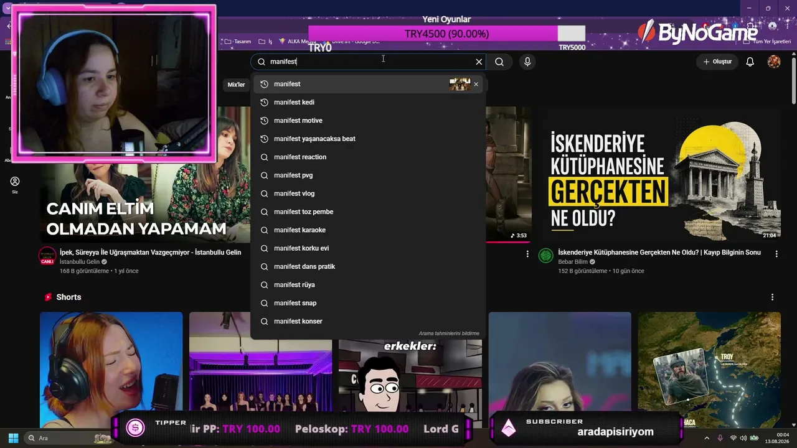Pick the 'manifest toz pembe' suggestion

[368, 212]
